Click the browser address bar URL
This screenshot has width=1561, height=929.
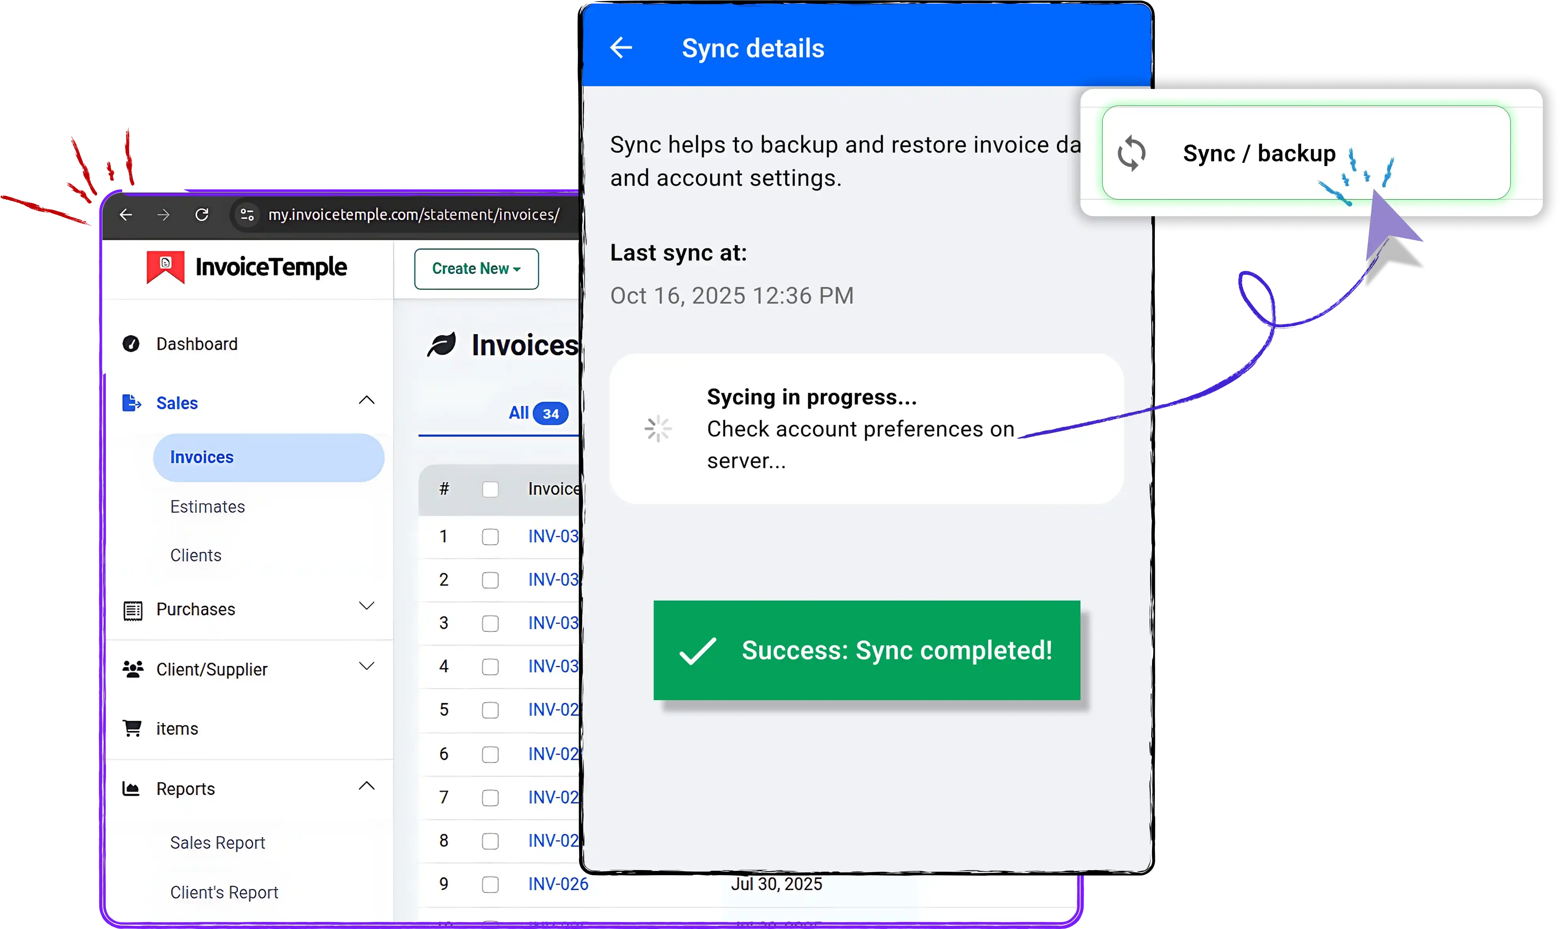(x=413, y=215)
